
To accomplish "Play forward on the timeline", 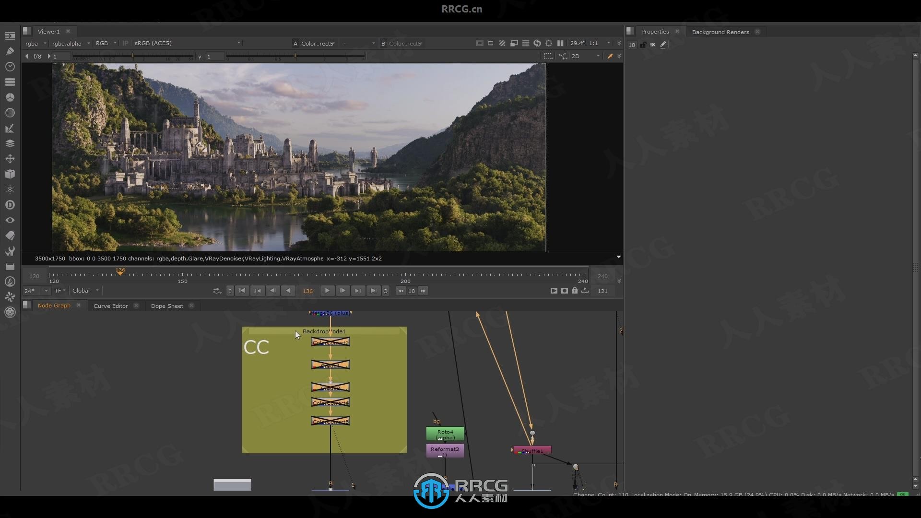I will point(327,291).
